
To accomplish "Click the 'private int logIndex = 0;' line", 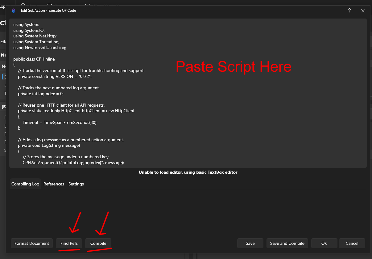I will tap(41, 94).
